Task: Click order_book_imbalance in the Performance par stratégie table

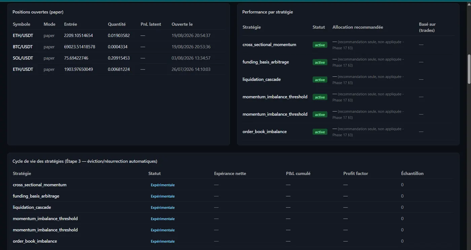Action: pyautogui.click(x=265, y=132)
